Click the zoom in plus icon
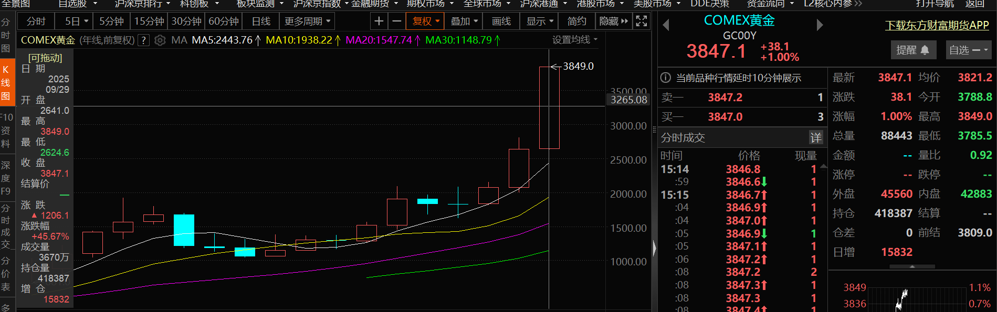Viewport: 997px width, 312px height. pyautogui.click(x=379, y=21)
